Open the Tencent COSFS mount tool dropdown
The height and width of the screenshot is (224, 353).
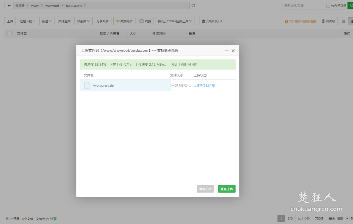(x=175, y=21)
